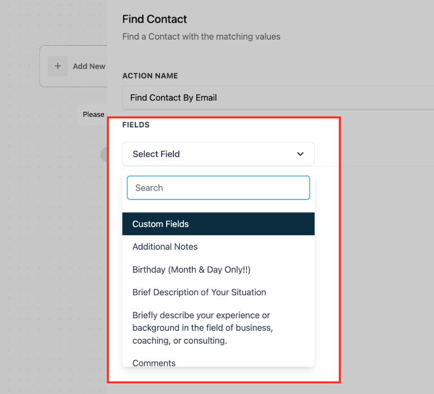Select Brief Description of Your Situation field

[199, 292]
